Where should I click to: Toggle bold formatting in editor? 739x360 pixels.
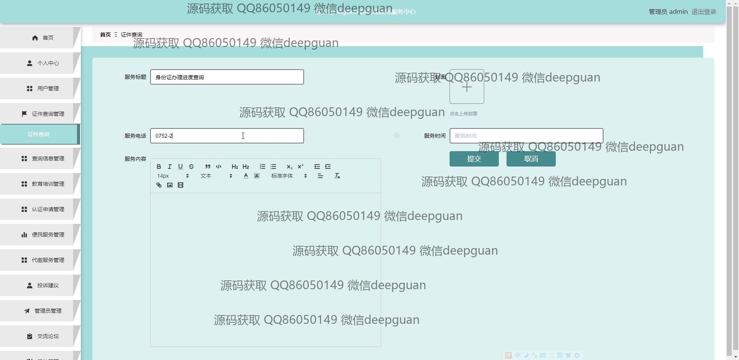[x=159, y=167]
